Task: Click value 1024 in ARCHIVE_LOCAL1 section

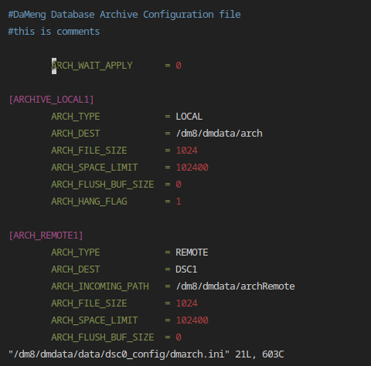Action: coord(186,151)
